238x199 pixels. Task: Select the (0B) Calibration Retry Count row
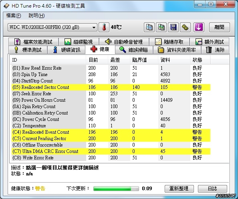[111, 113]
